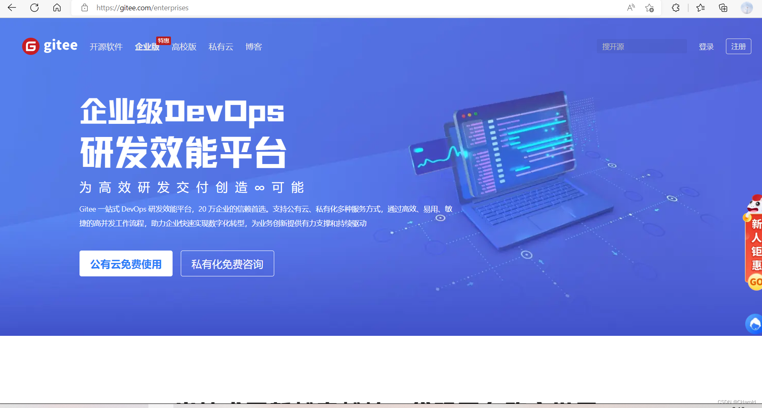Click the 私有化免费咨询 button

(x=227, y=264)
